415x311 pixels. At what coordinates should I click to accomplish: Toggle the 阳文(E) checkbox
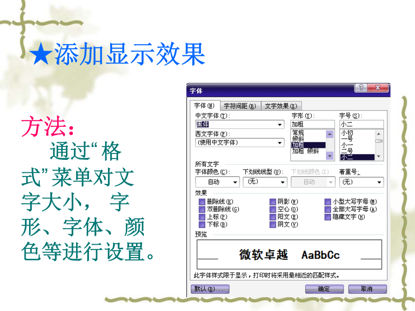coord(273,217)
